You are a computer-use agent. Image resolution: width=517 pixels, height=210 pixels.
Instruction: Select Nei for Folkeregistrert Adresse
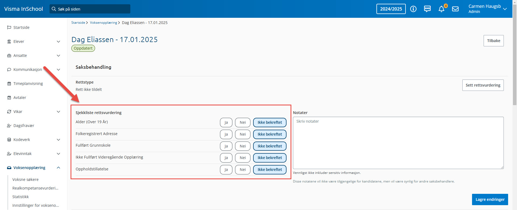pos(243,134)
